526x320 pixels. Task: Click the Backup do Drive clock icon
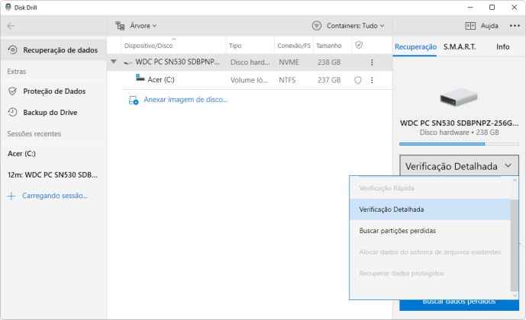[x=12, y=112]
